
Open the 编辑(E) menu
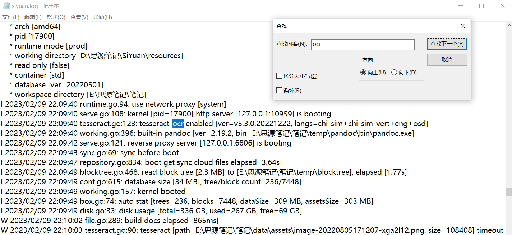tap(33, 17)
